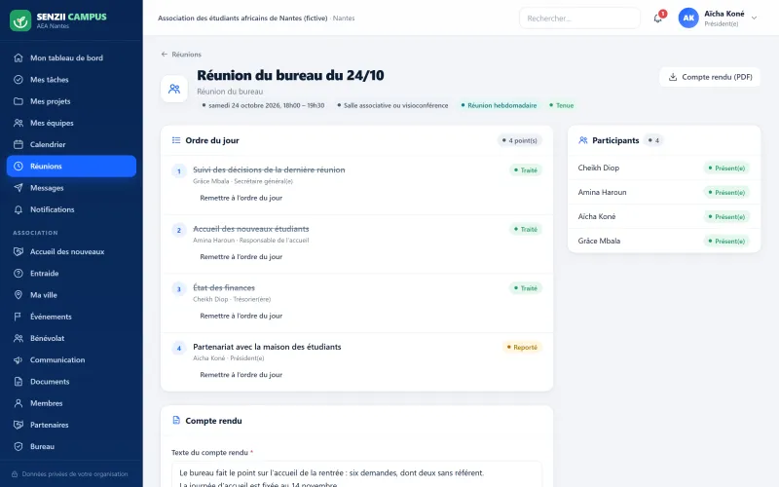This screenshot has height=487, width=779.
Task: Click the clock icon next to Réunions
Action: click(19, 166)
